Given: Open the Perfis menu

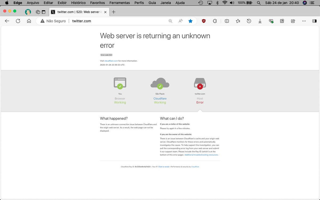Looking at the screenshot, I should click(x=139, y=3).
